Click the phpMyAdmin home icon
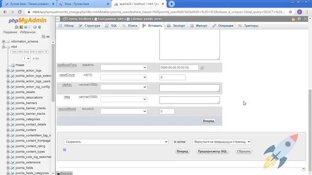The image size is (312, 175). coord(17,27)
